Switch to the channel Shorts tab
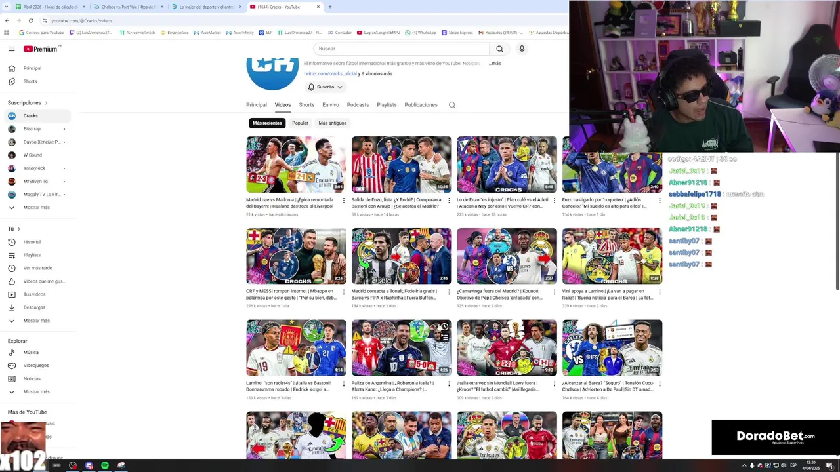This screenshot has width=840, height=472. click(306, 105)
